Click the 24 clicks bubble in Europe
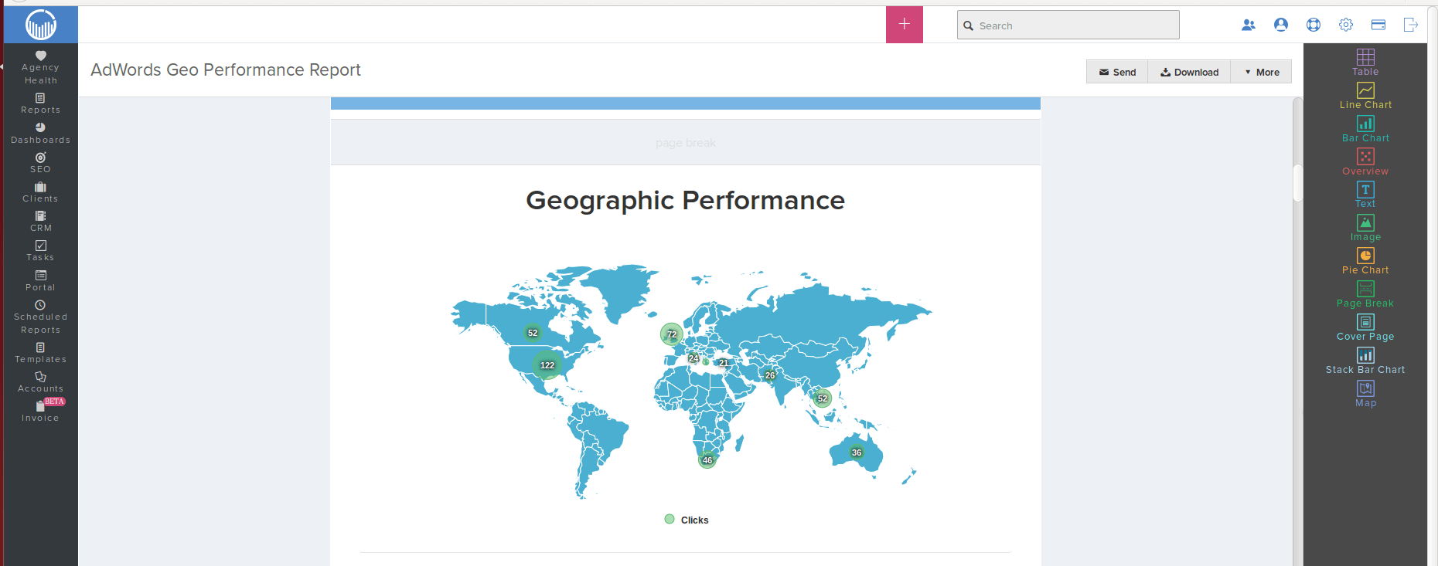The width and height of the screenshot is (1438, 566). pos(693,358)
